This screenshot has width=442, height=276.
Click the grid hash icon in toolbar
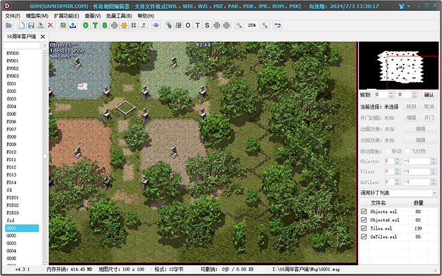pyautogui.click(x=133, y=25)
